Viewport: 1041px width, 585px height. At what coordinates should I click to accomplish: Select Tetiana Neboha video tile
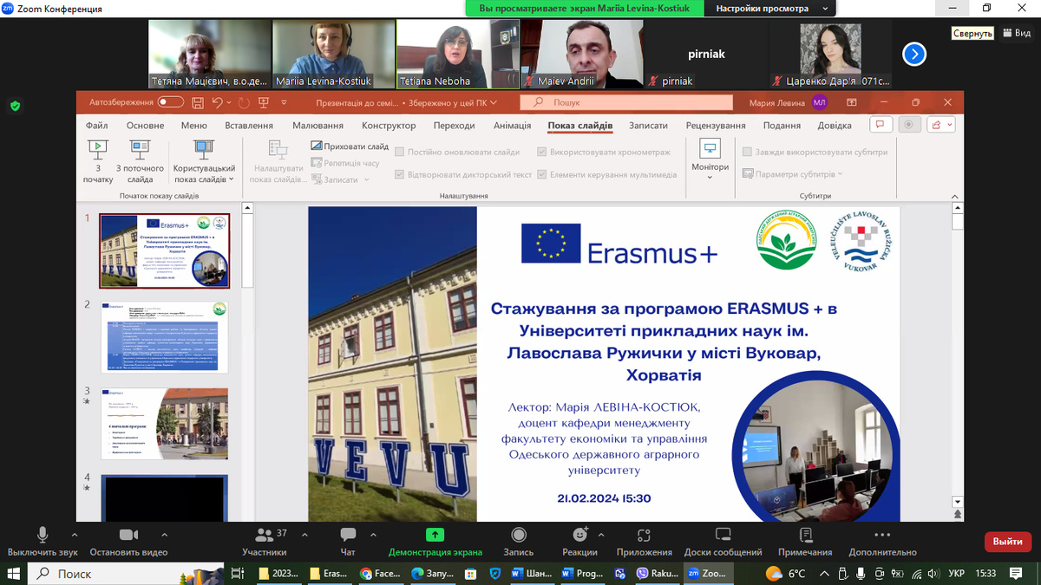(x=458, y=54)
